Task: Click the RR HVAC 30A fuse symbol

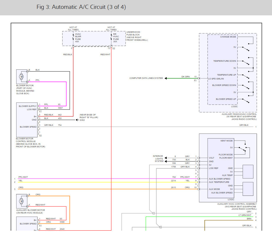Action: coord(111,38)
